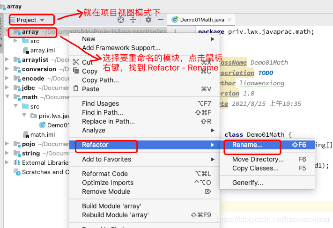333x228 pixels.
Task: Choose Find in Path...
Action: coord(144,112)
